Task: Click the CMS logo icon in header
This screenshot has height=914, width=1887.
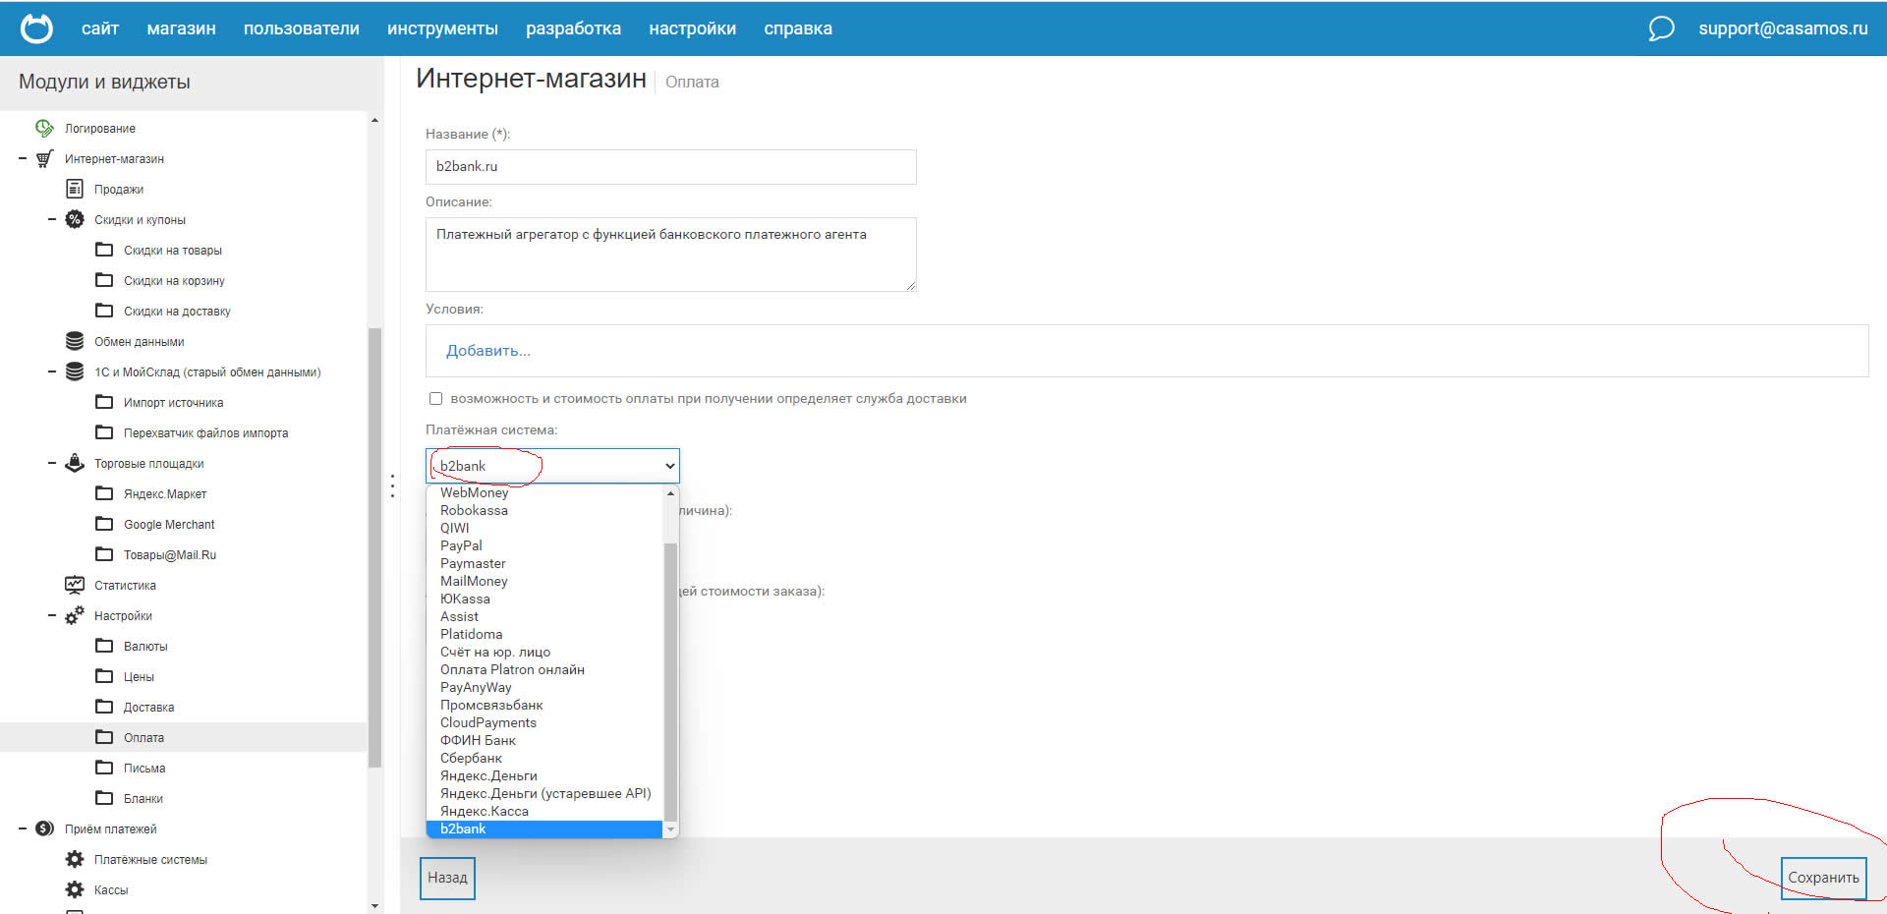Action: point(36,29)
